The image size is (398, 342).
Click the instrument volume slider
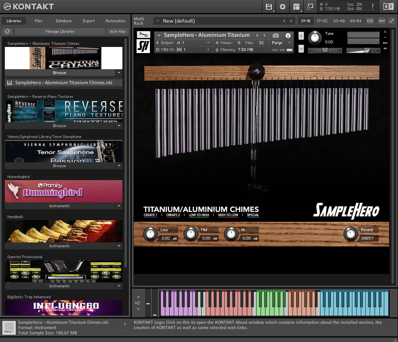[364, 51]
